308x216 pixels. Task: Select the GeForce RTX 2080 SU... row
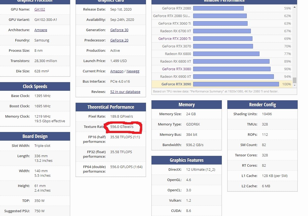(222, 16)
